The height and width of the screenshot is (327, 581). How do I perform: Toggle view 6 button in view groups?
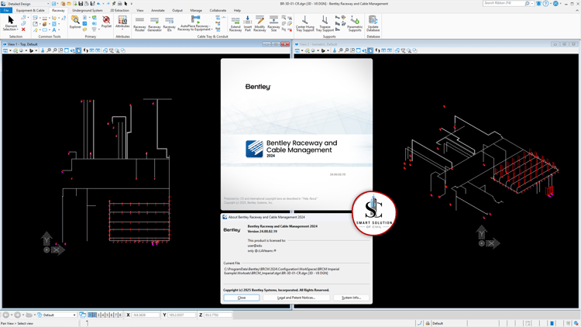point(112,315)
